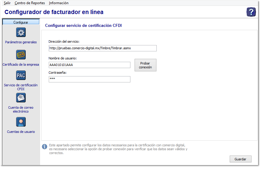Open Cuentas de usuario section
This screenshot has width=262, height=169.
point(21,132)
